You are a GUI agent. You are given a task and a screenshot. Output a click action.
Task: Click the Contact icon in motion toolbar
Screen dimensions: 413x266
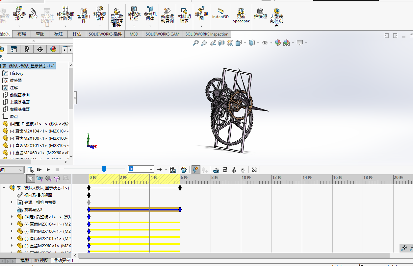tap(234, 170)
